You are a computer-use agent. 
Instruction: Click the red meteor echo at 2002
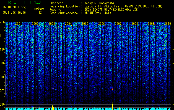pyautogui.click(x=35, y=88)
